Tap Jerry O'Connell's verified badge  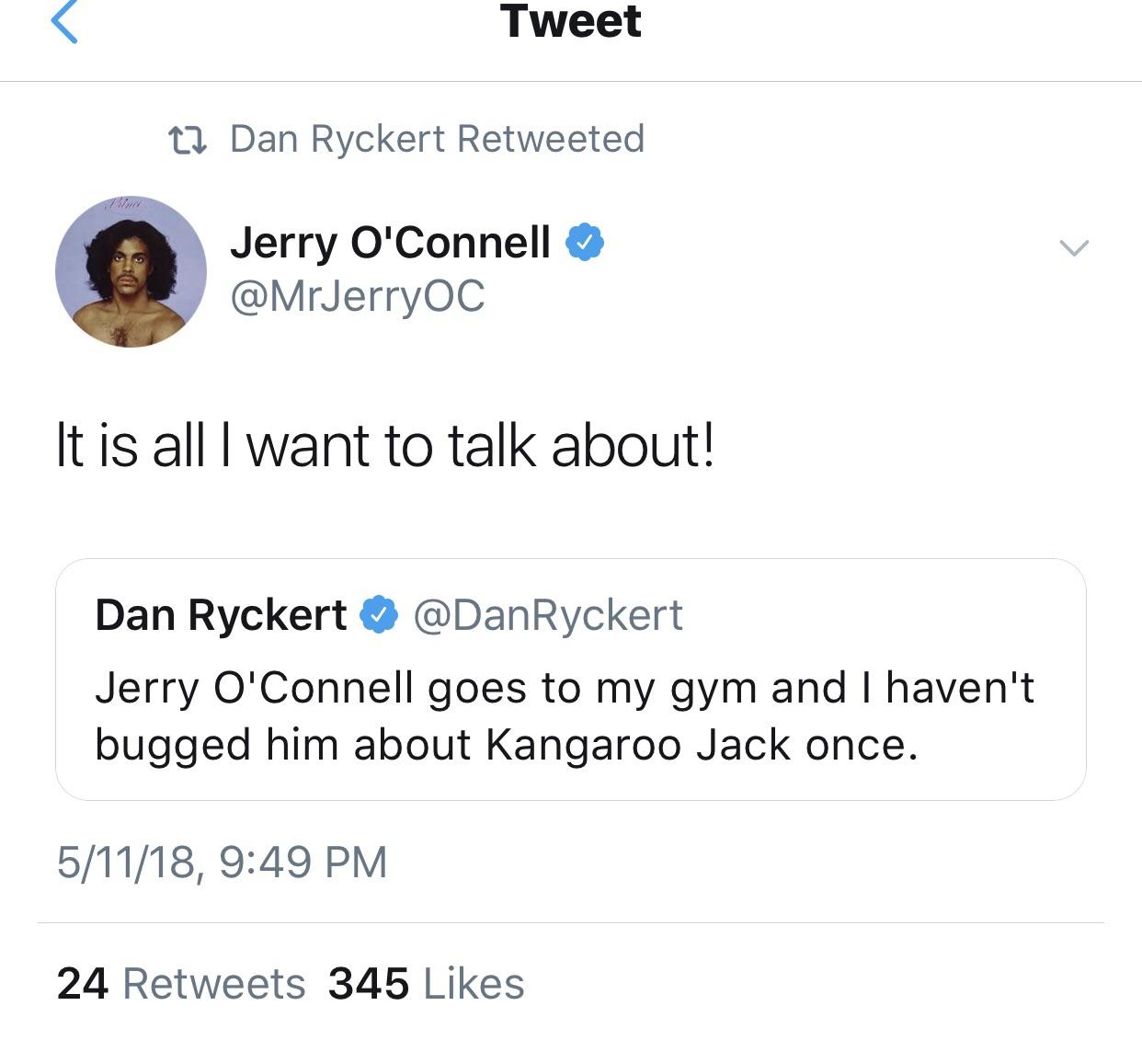click(588, 242)
